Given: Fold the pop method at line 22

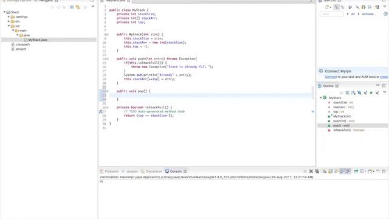Looking at the screenshot, I should 108,91.
